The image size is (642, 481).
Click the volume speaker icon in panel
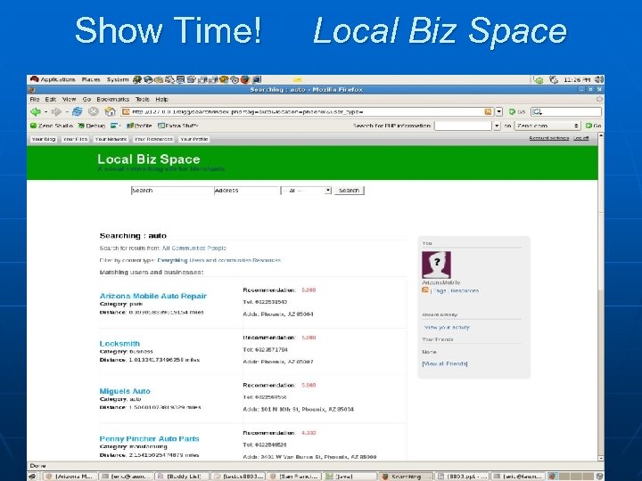(599, 80)
